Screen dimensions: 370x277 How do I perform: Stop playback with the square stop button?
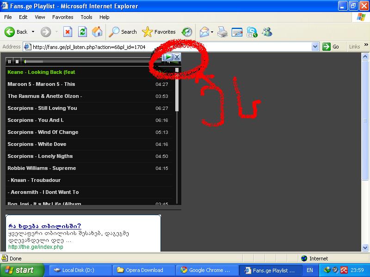tap(17, 61)
